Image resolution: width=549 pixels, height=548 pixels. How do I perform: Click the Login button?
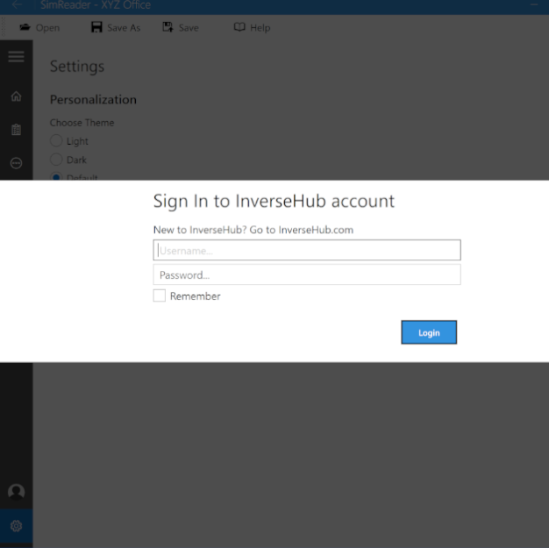(x=429, y=332)
